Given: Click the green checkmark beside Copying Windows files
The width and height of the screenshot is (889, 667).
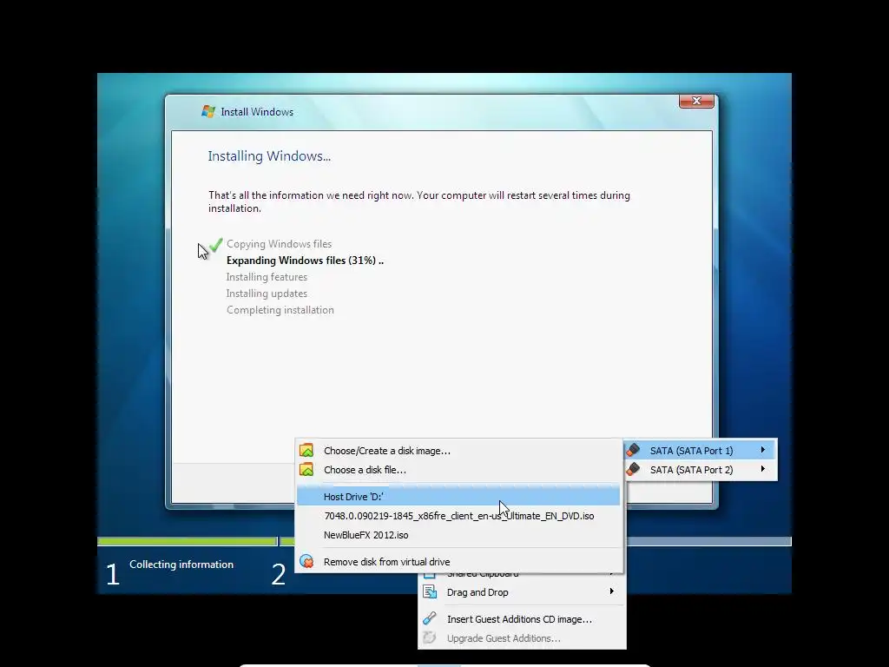Looking at the screenshot, I should (216, 244).
